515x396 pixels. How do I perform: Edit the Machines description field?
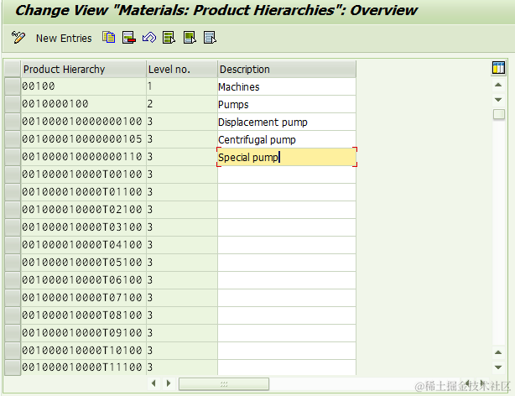[x=287, y=86]
